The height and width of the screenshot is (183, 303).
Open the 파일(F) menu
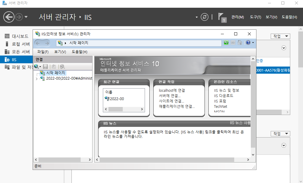coord(43,52)
